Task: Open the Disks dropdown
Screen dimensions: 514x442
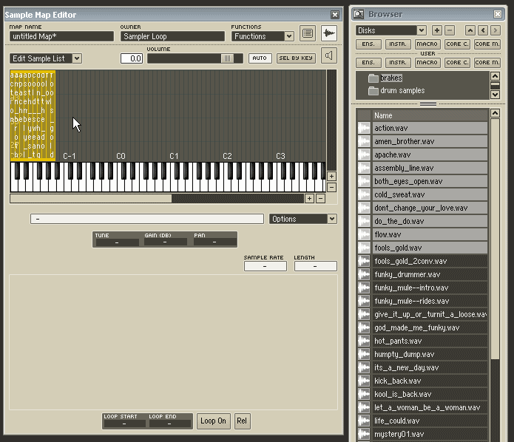Action: click(x=391, y=30)
